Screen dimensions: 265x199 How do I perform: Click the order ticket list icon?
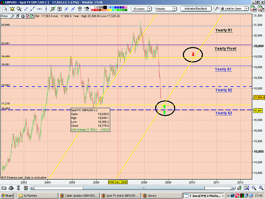[x=253, y=8]
